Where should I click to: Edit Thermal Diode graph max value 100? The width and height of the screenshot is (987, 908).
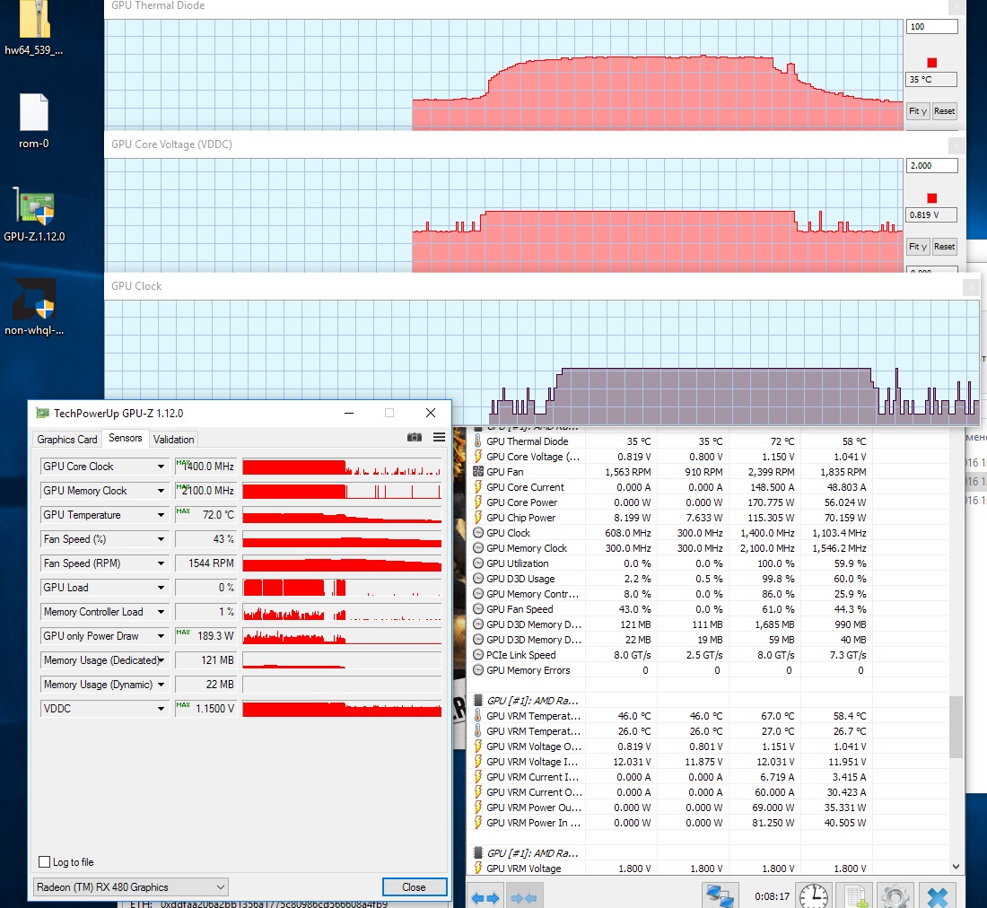pos(931,26)
